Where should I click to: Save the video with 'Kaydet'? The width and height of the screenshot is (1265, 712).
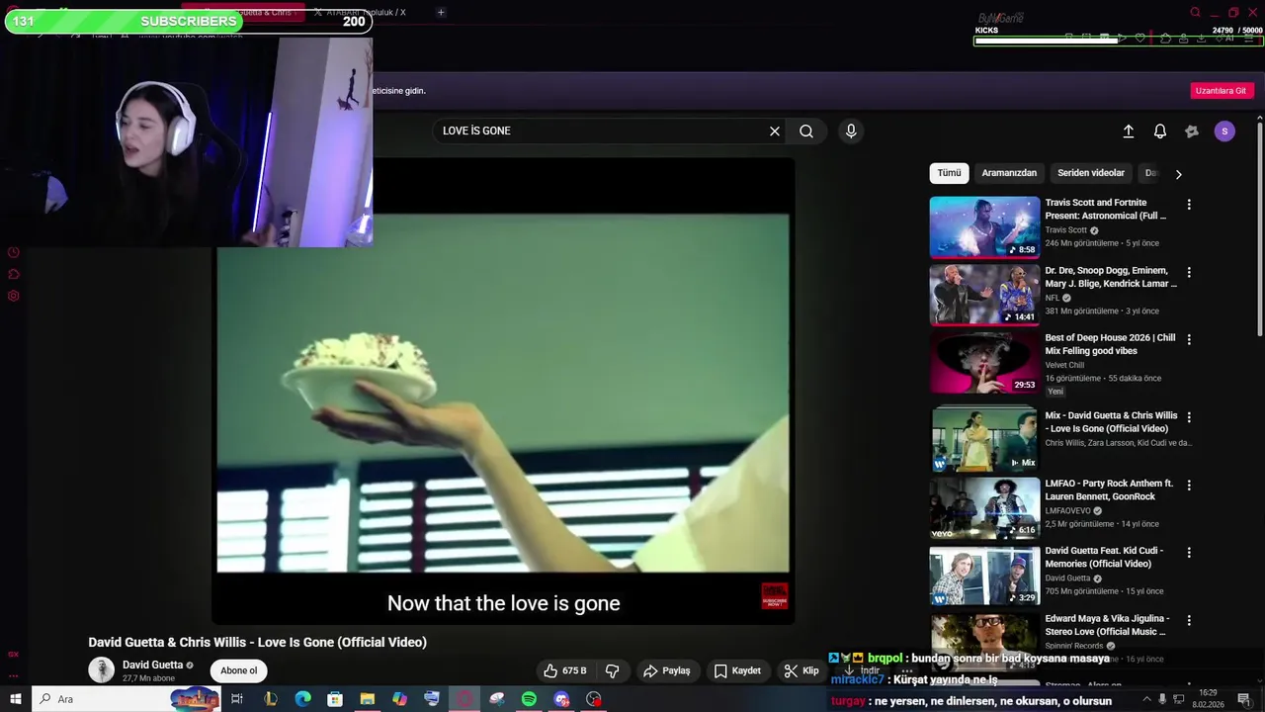[x=738, y=670]
